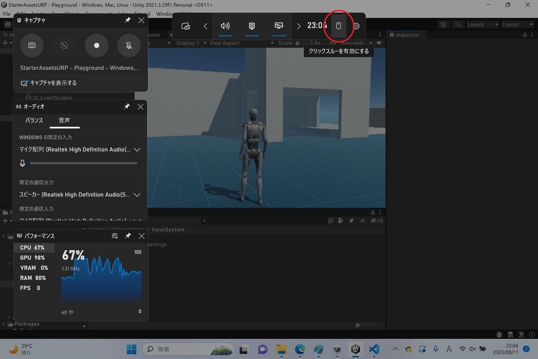Viewport: 538px width, 359px height.
Task: Pin the オーディオ widget
Action: [x=127, y=107]
